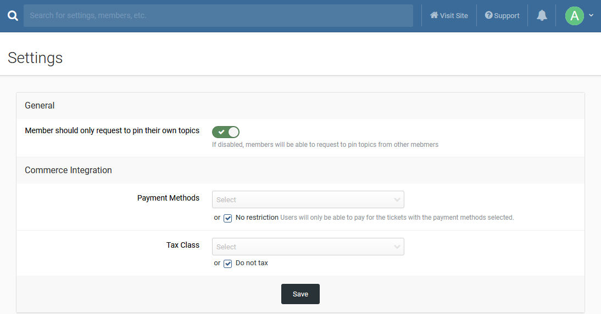Screen dimensions: 601x314
Task: Click the pin-own-topics setting label
Action: [112, 130]
